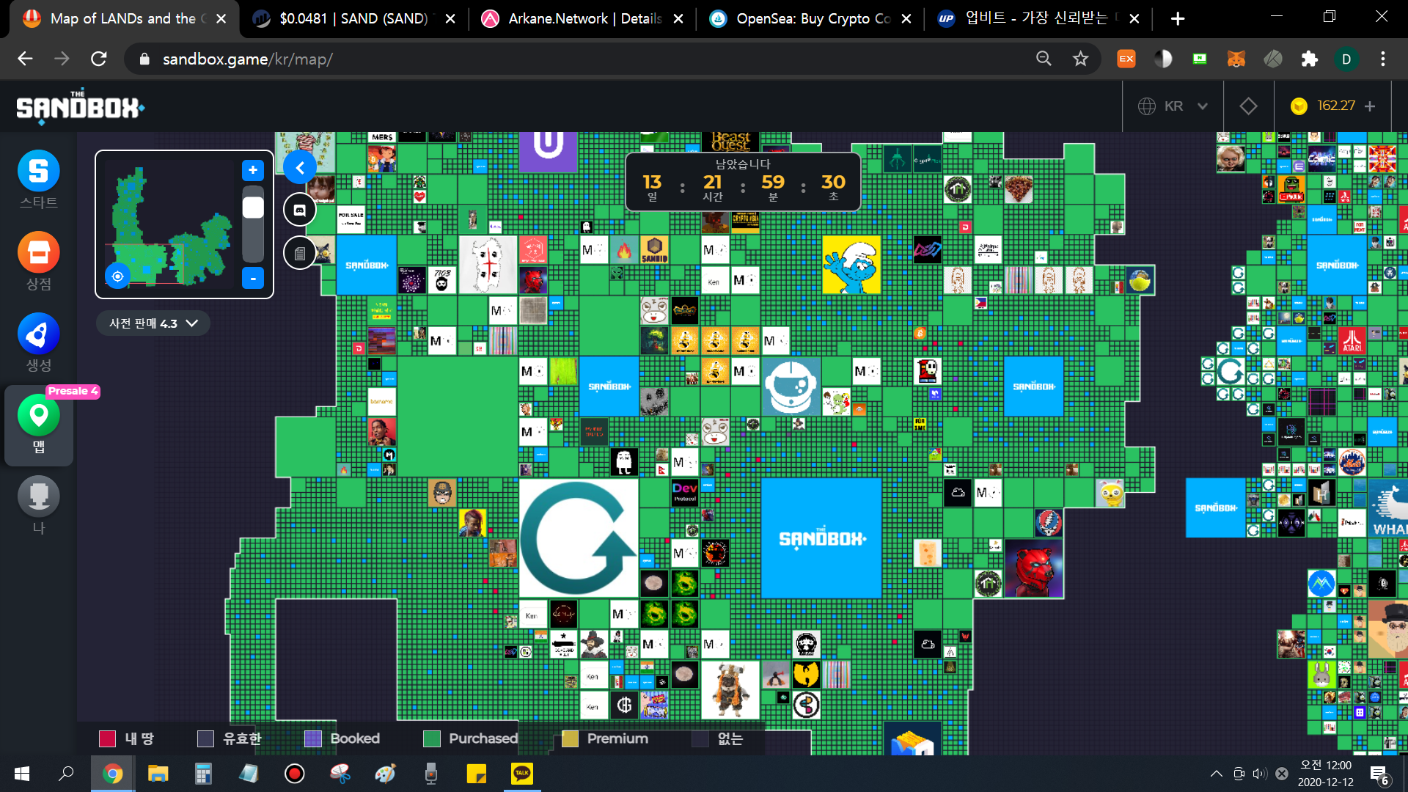Open the Chrome three-dot menu
This screenshot has width=1408, height=792.
1383,59
